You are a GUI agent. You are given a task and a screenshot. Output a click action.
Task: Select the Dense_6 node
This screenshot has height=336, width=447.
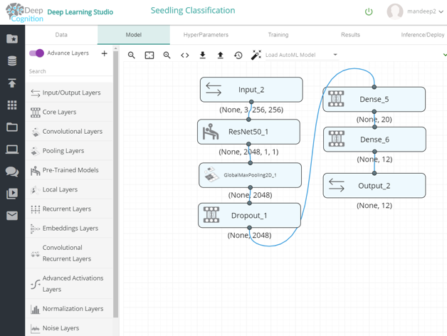374,140
